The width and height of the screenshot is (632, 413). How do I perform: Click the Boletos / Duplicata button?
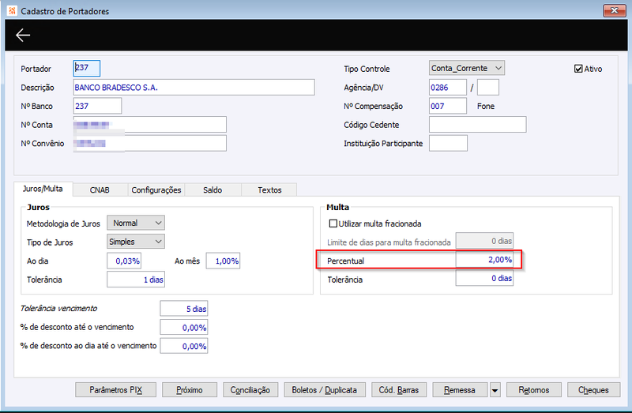[x=325, y=390]
